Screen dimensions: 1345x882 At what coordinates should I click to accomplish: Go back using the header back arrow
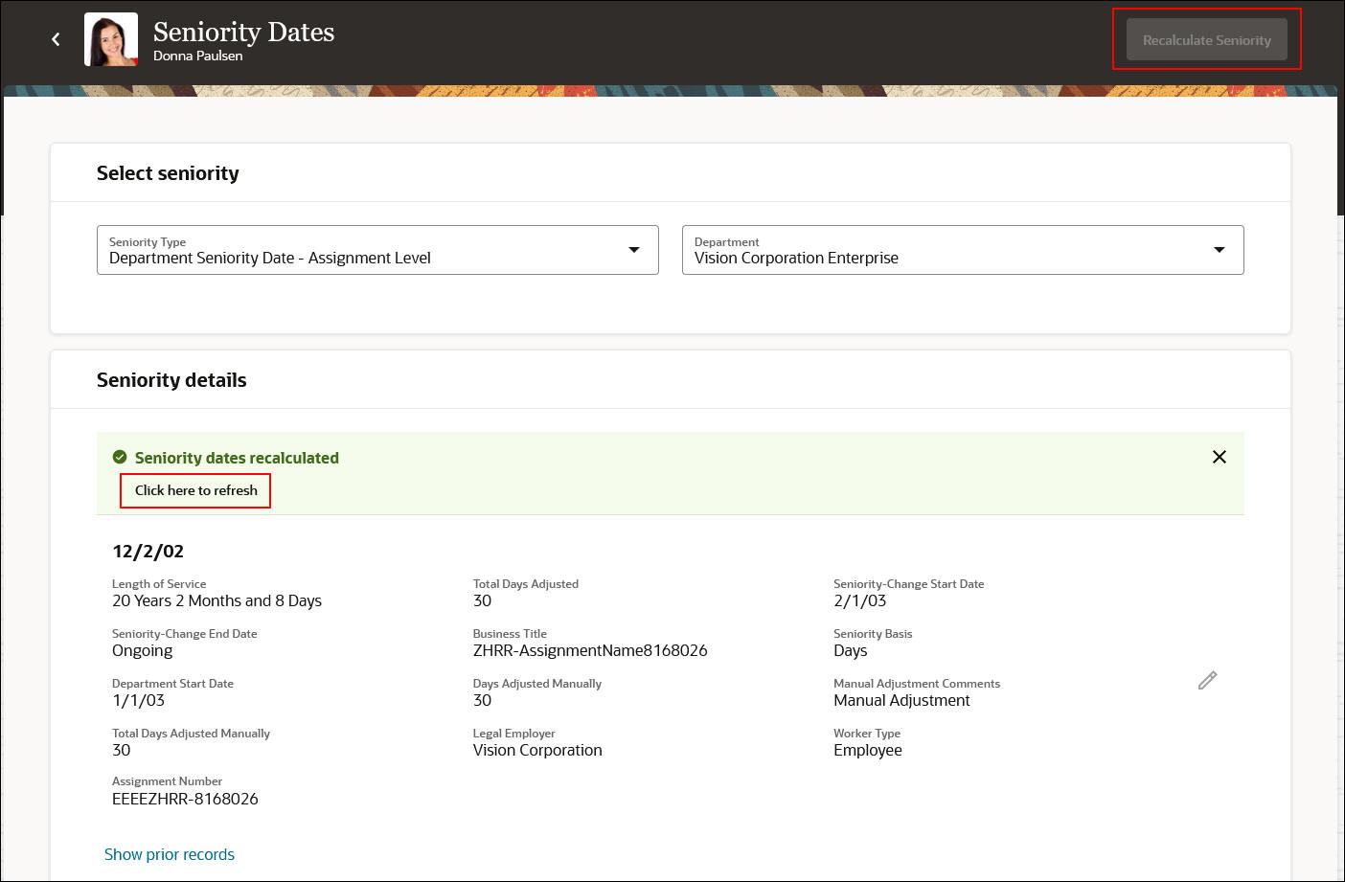56,39
